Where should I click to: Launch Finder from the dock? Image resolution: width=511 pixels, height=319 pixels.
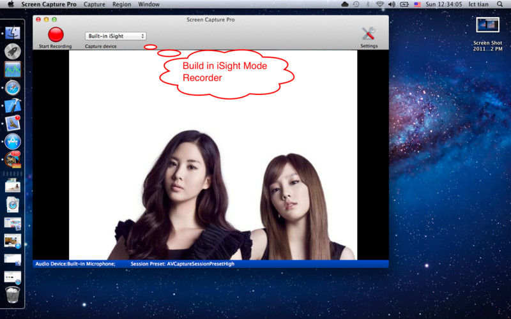pyautogui.click(x=13, y=33)
